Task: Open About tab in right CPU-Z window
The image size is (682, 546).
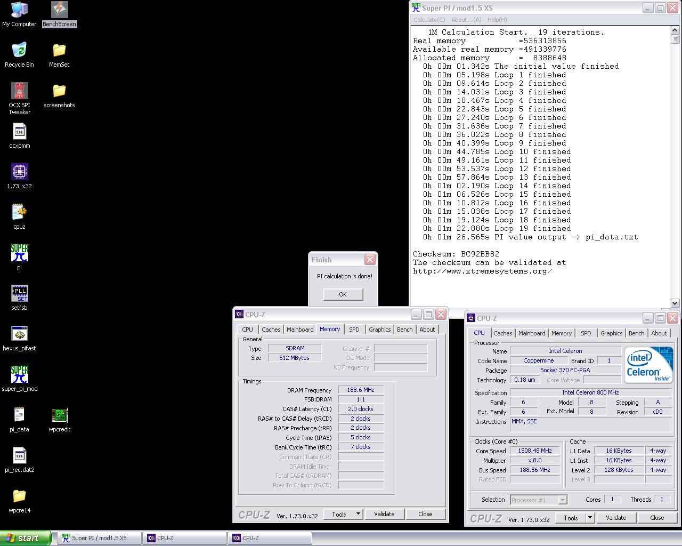Action: (x=659, y=333)
